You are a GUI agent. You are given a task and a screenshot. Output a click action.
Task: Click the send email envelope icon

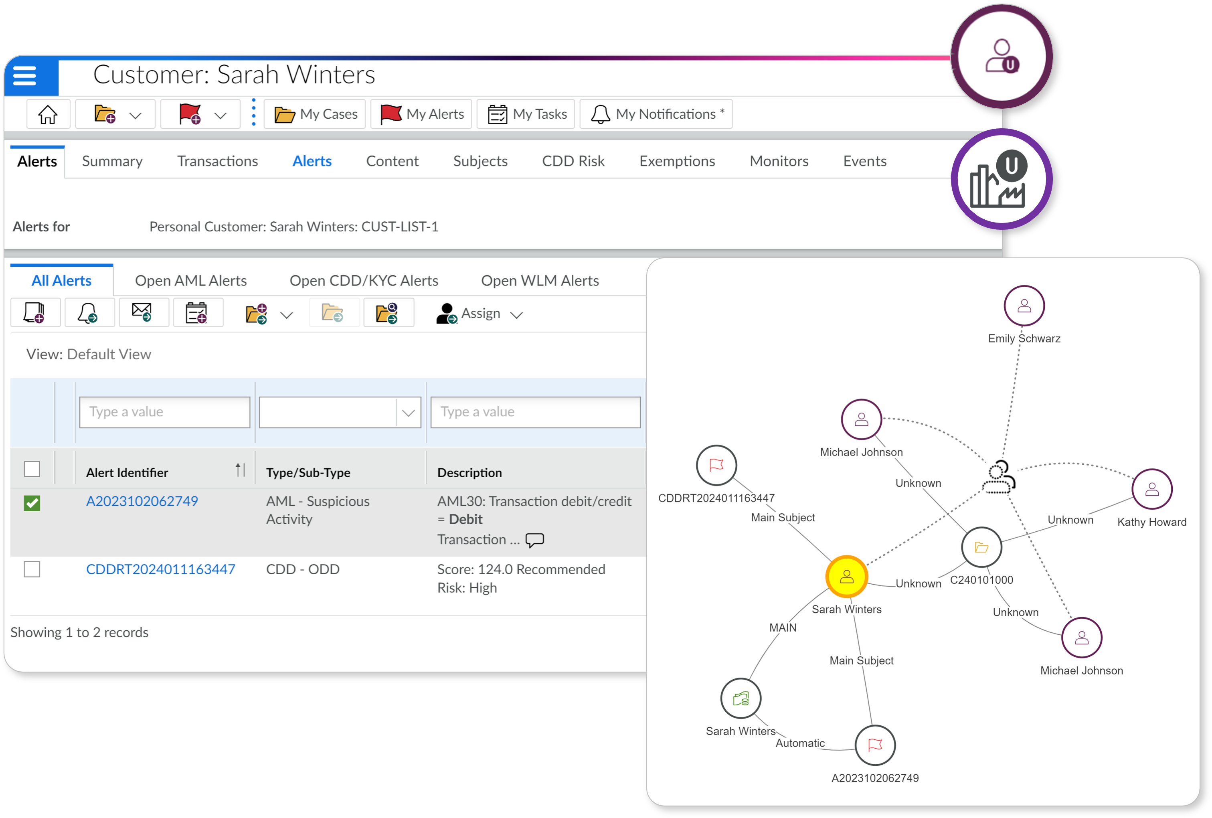(x=142, y=312)
